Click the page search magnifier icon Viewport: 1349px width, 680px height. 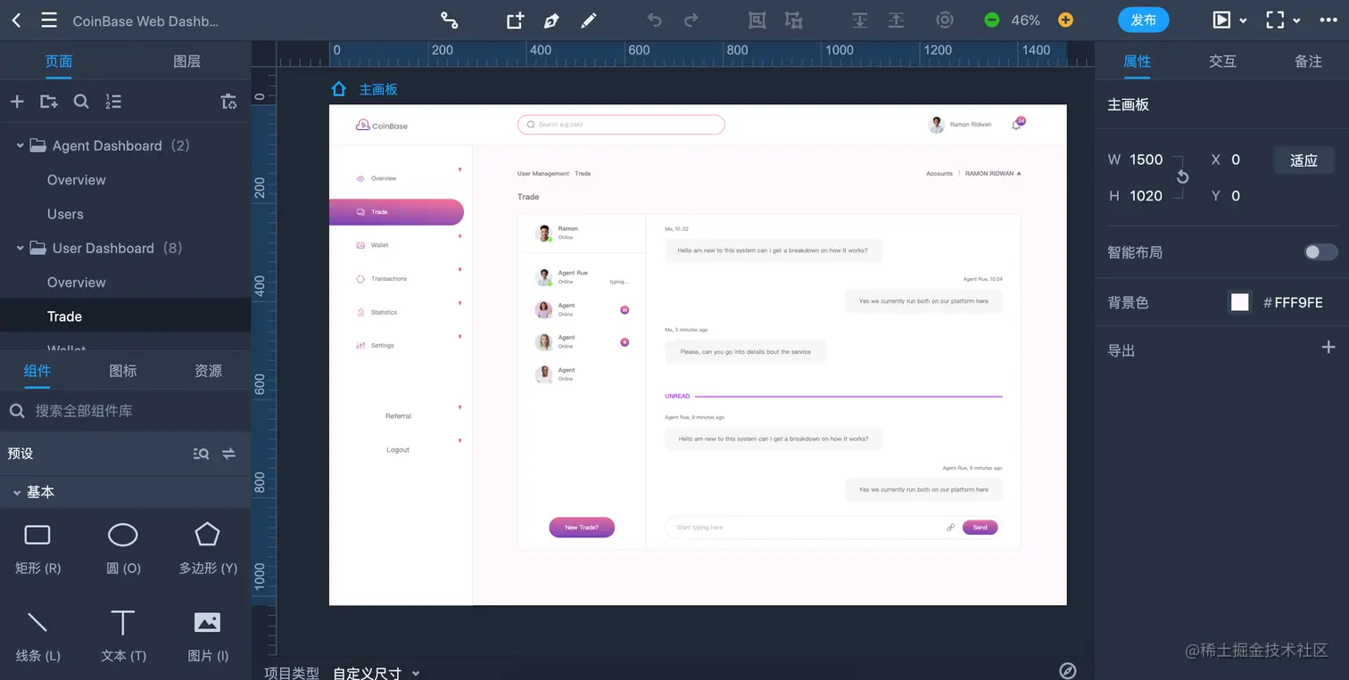[81, 102]
